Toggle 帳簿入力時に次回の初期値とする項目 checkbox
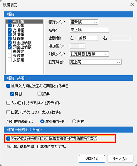Viewport: 137px width, 166px height. (8, 86)
